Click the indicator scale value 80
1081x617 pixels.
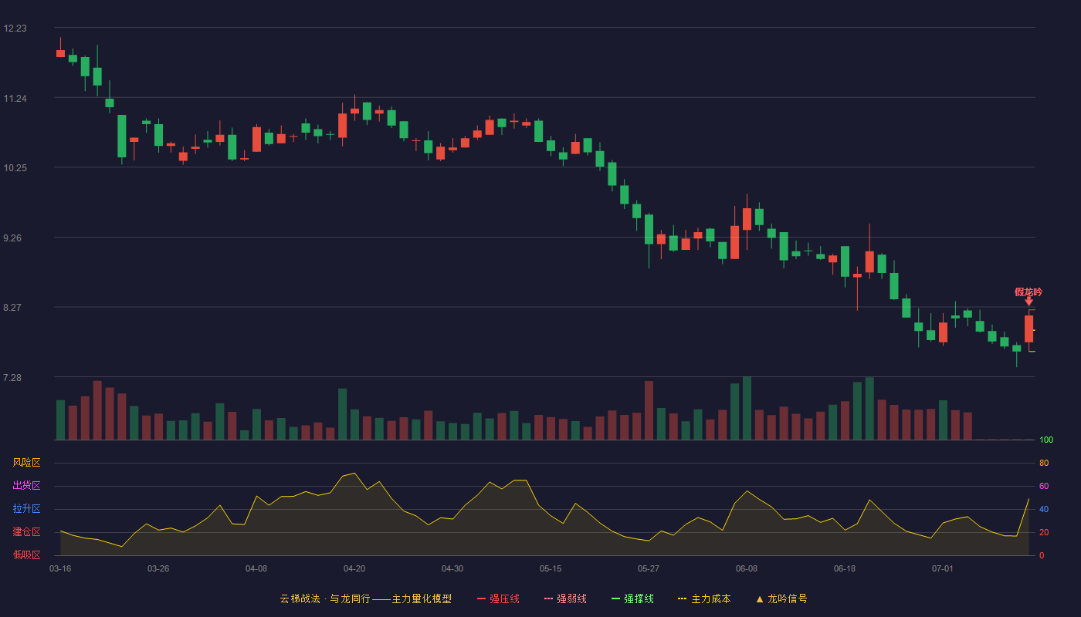(x=1044, y=464)
